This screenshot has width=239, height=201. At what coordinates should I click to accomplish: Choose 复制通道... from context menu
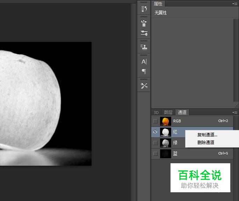[207, 135]
